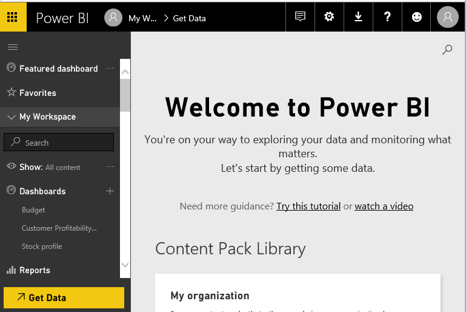Open the notifications message icon
466x312 pixels.
coord(300,16)
